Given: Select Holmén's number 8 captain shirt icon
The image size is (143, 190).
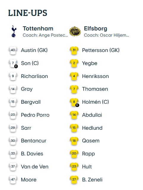Looking at the screenshot, I should coord(74,102).
